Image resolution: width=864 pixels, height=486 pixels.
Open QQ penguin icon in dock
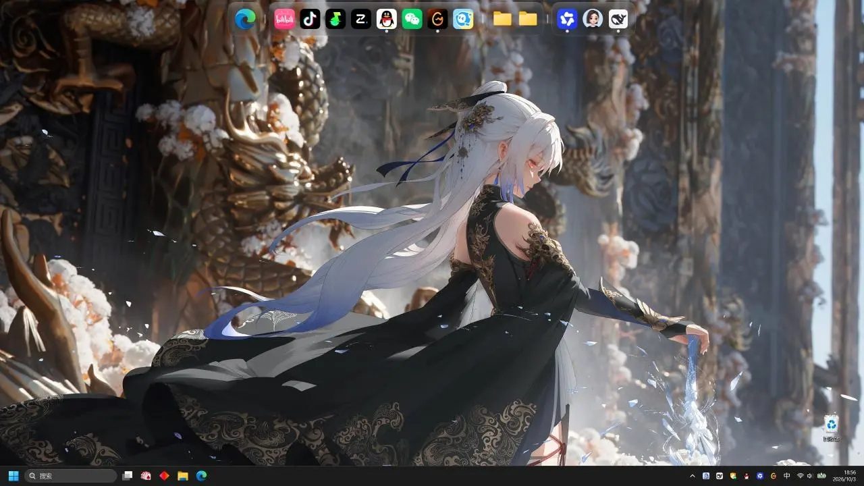(x=386, y=19)
